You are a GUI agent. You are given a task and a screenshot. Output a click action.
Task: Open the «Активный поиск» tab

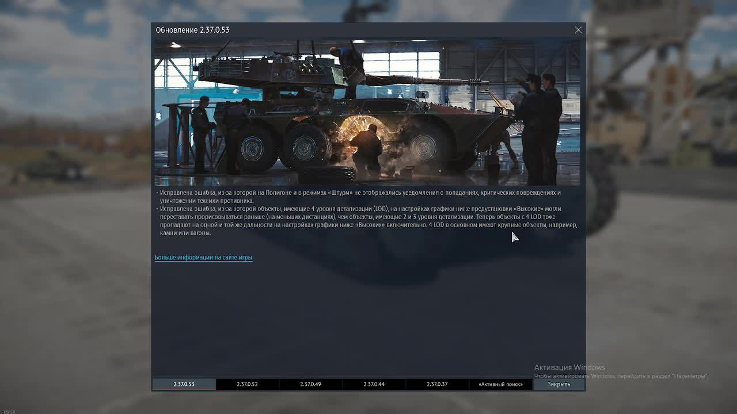500,384
